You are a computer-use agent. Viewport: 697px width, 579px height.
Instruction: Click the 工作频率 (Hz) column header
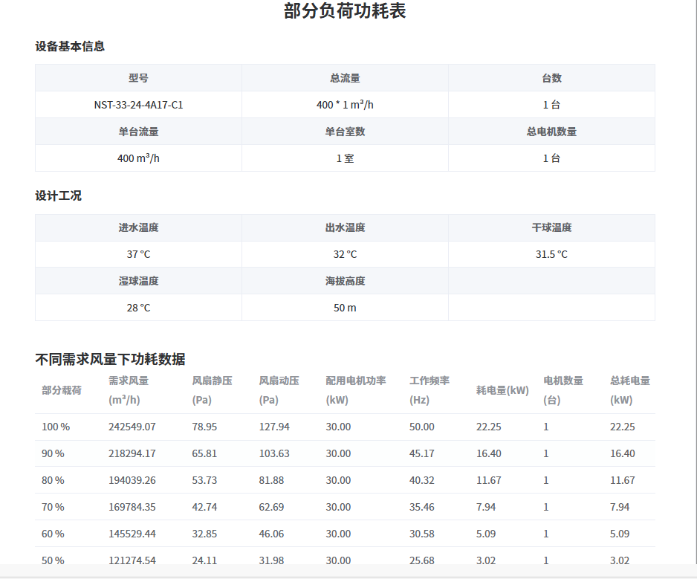tap(429, 389)
